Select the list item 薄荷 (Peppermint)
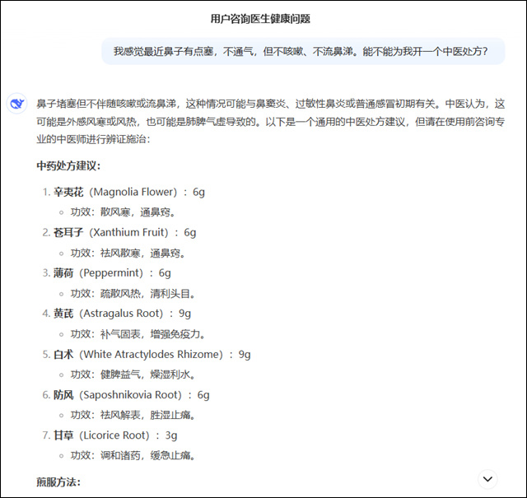The height and width of the screenshot is (498, 527). (106, 272)
